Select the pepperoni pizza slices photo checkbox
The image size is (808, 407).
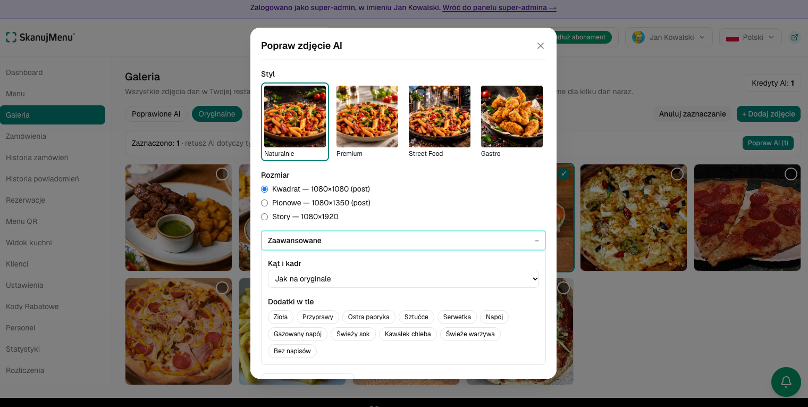pos(791,174)
